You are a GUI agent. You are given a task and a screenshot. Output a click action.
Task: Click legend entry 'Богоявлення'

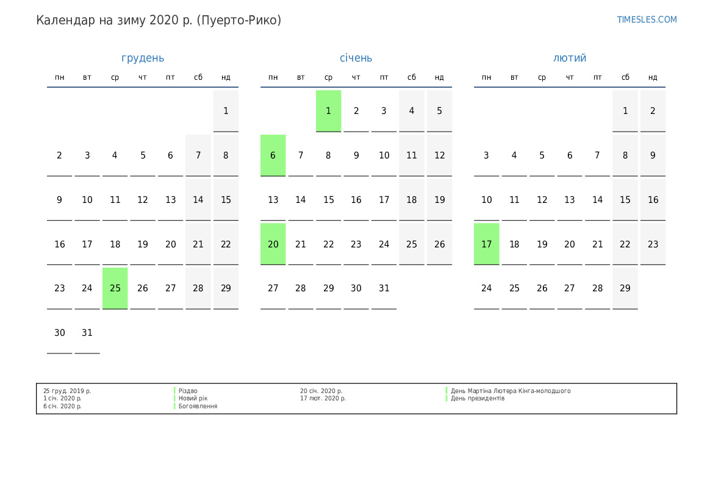point(198,406)
